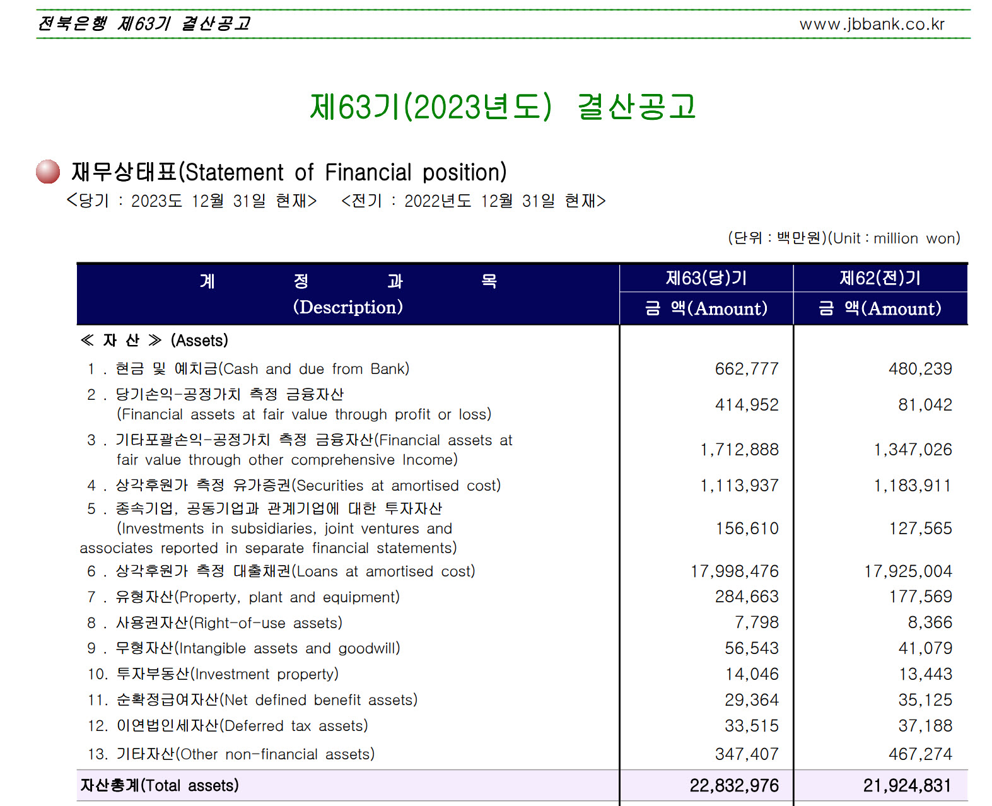Screen dimensions: 992x806
Task: Click the value 41,079
Action: pyautogui.click(x=925, y=648)
